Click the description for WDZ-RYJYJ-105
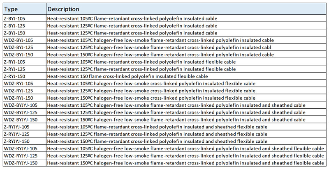This screenshot has height=169, width=329. pyautogui.click(x=185, y=148)
